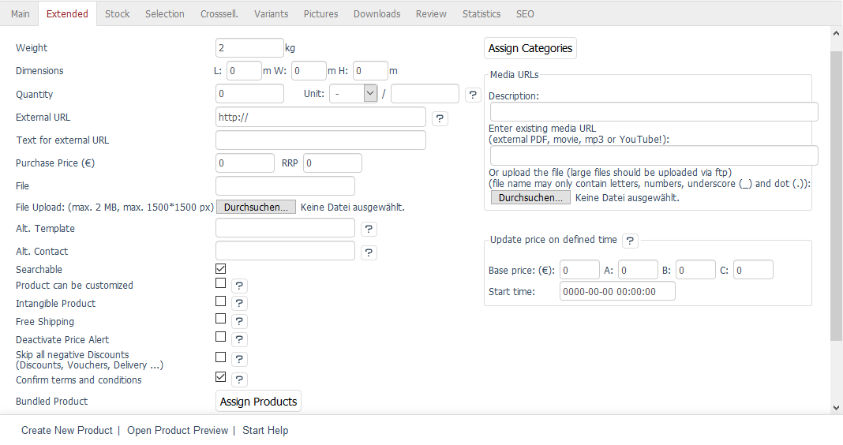Open help for Quantity unit field
The width and height of the screenshot is (843, 445).
click(x=473, y=95)
